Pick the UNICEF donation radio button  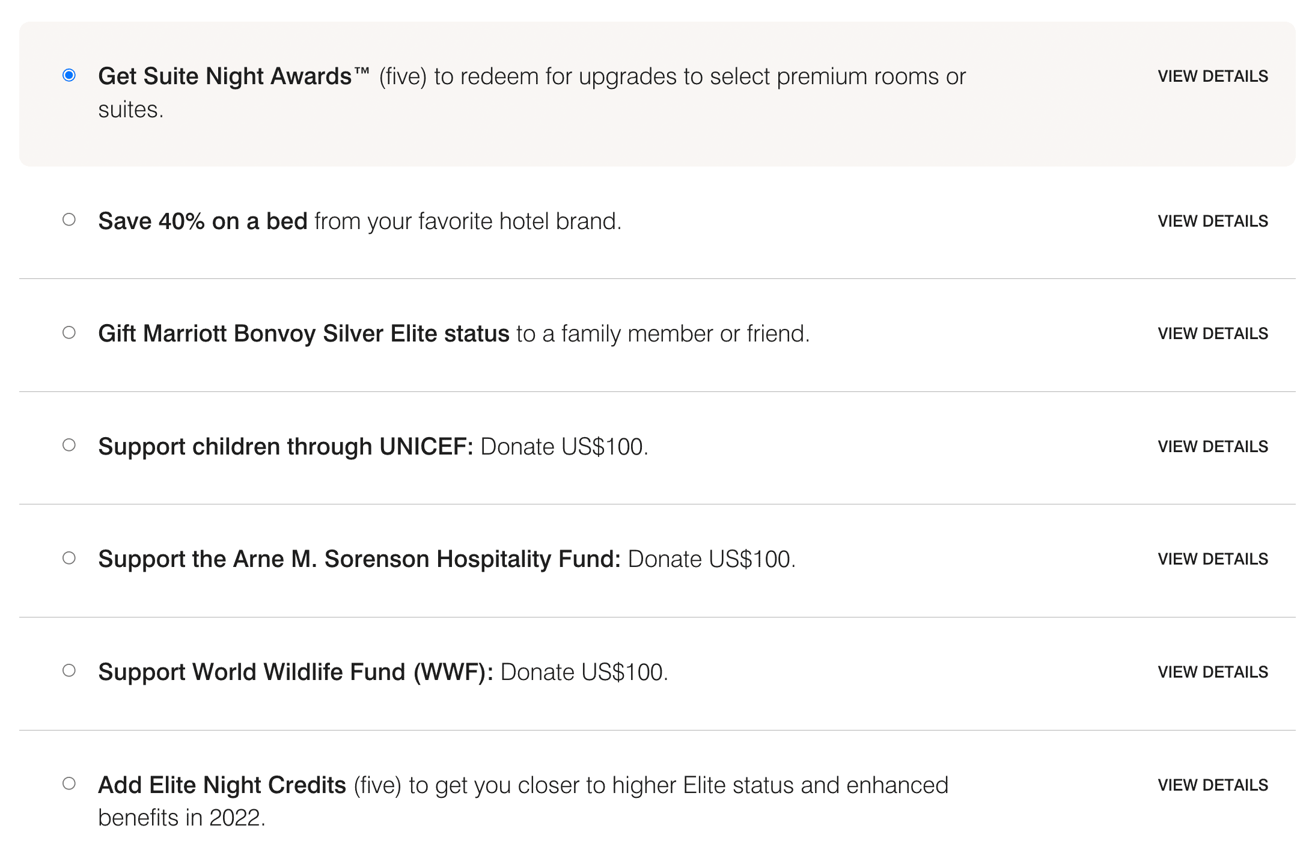pos(69,446)
